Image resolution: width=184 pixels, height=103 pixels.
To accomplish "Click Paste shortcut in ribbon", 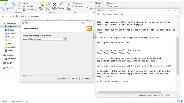I will pos(30,9).
